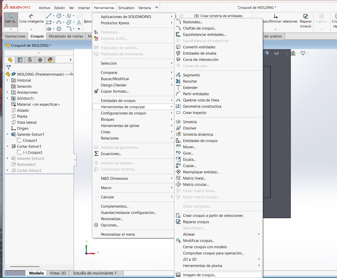The height and width of the screenshot is (278, 337).
Task: Pin the menu bar pushpin icon
Action: click(x=156, y=8)
